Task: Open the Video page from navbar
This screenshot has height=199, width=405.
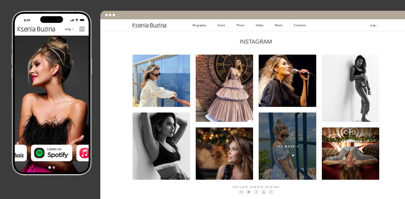Action: 260,25
